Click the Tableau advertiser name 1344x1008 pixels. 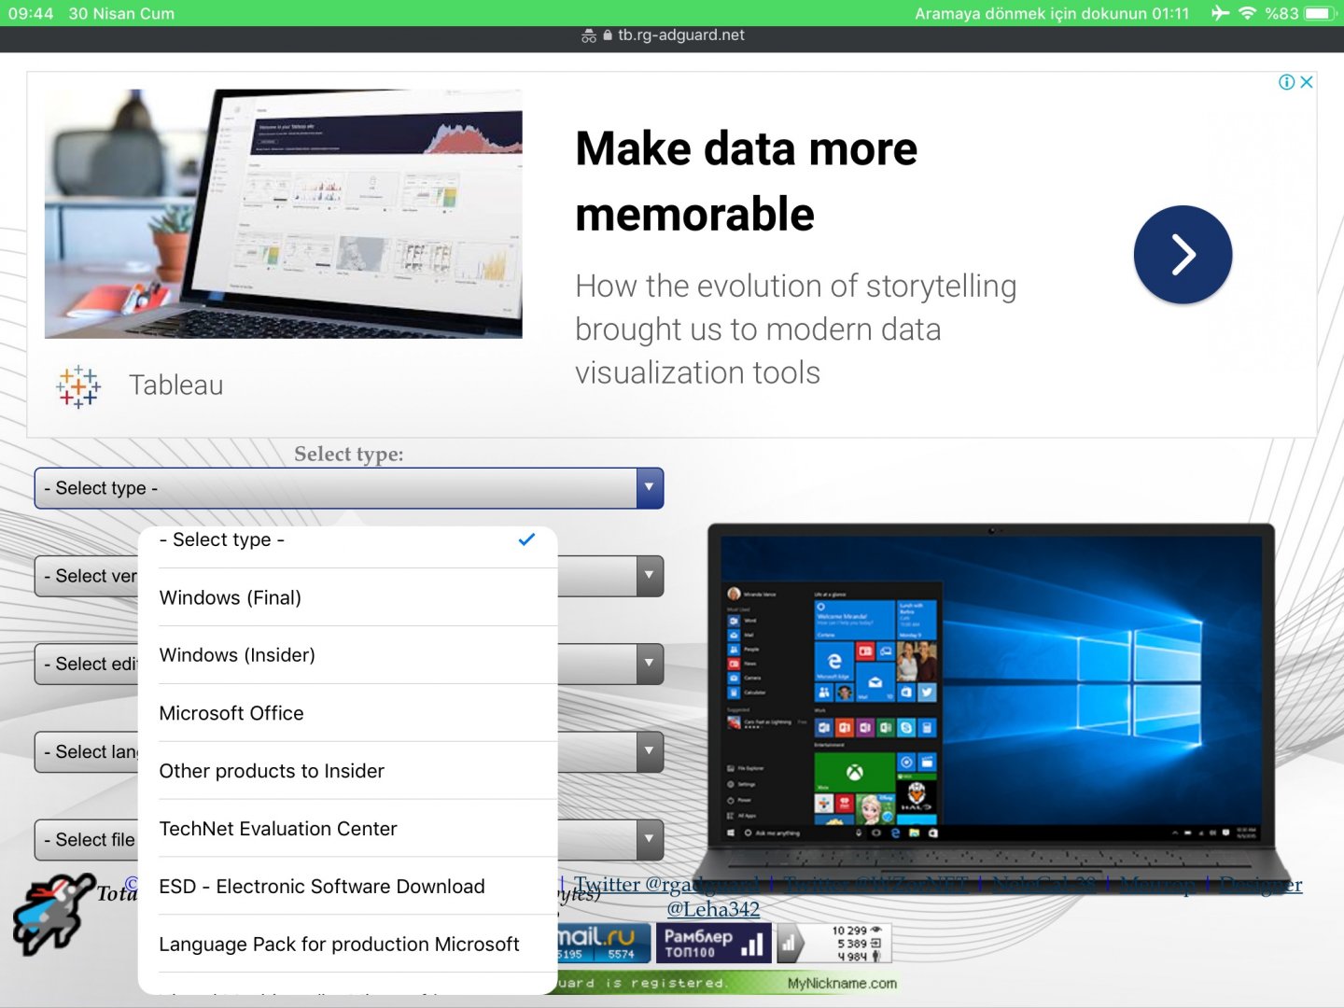(176, 385)
